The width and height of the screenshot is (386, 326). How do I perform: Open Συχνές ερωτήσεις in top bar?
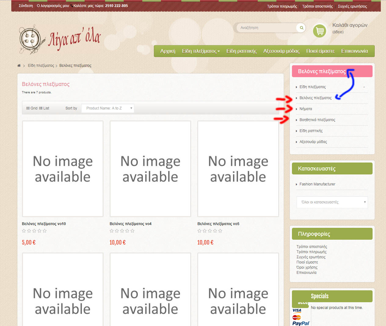coord(352,6)
